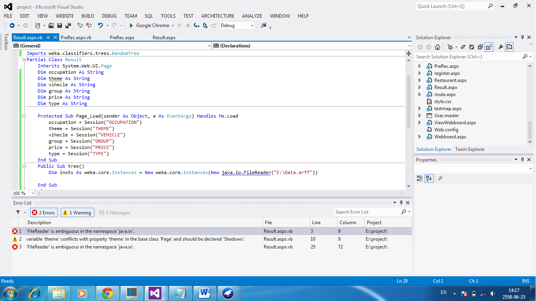Toggle the 1 Warning filter
The width and height of the screenshot is (536, 301).
(77, 212)
